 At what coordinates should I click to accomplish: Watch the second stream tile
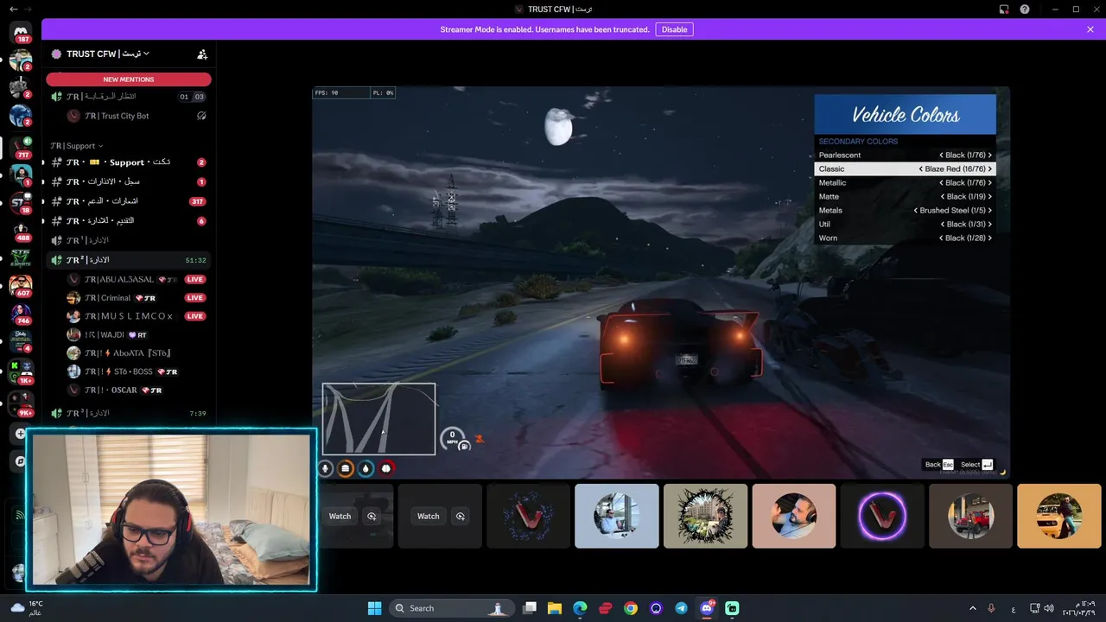(x=429, y=516)
